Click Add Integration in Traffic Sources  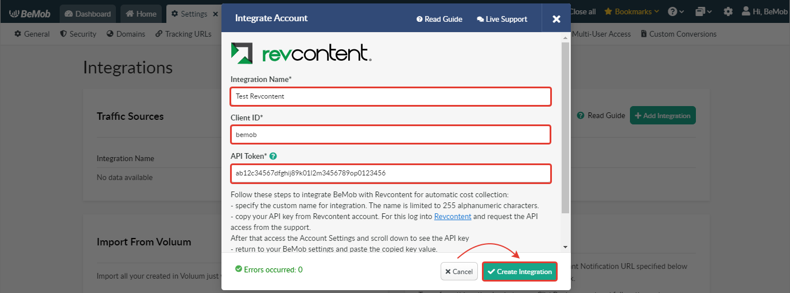[x=663, y=115]
